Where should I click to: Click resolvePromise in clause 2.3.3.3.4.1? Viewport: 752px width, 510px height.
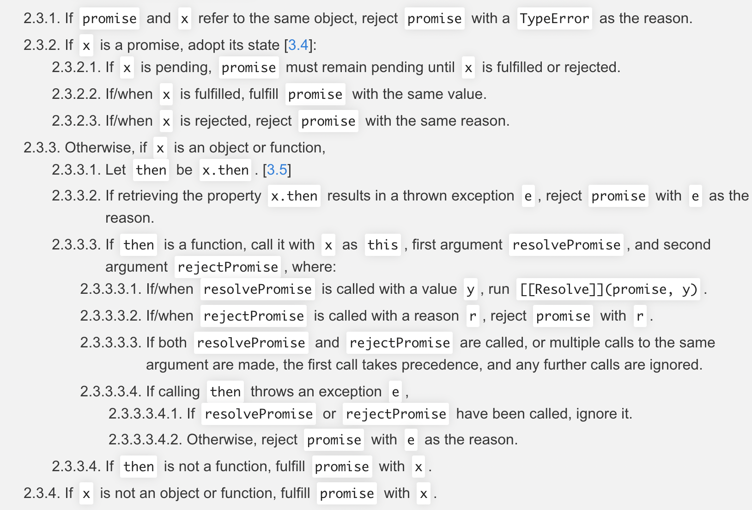click(259, 414)
